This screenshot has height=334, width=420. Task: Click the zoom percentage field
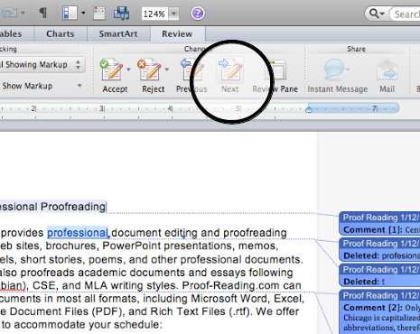pyautogui.click(x=155, y=14)
